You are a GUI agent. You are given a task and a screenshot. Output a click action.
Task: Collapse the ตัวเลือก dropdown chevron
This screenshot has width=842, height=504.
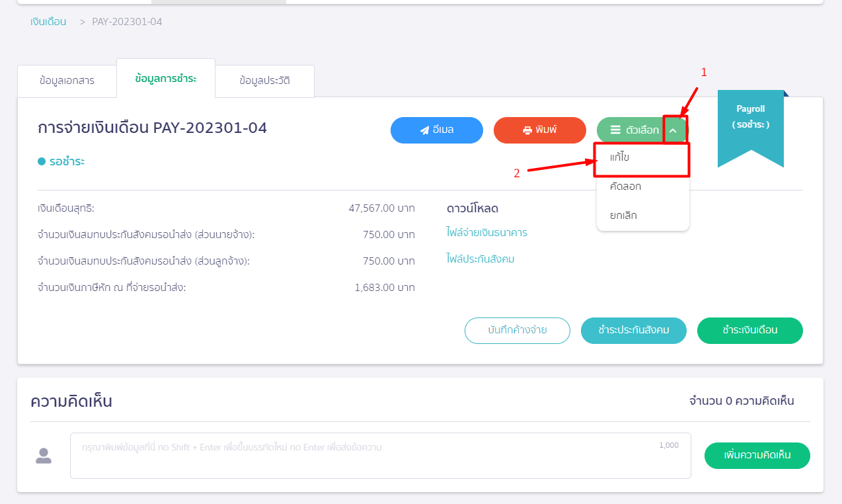point(673,130)
